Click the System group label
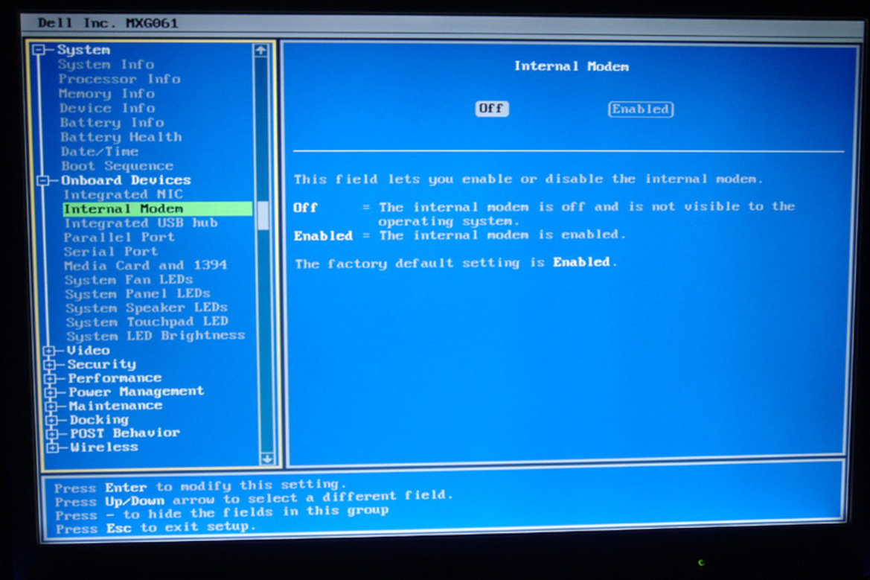This screenshot has height=580, width=870. [83, 50]
